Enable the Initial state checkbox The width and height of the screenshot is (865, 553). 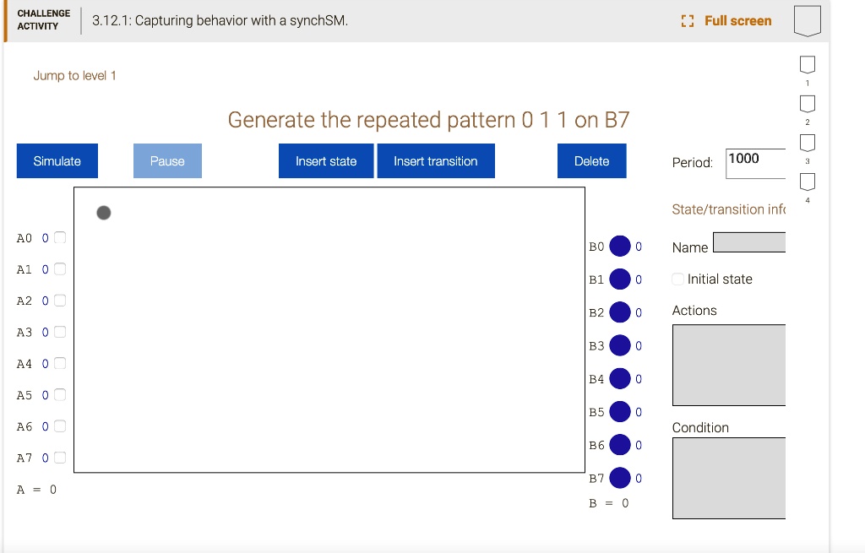click(677, 279)
